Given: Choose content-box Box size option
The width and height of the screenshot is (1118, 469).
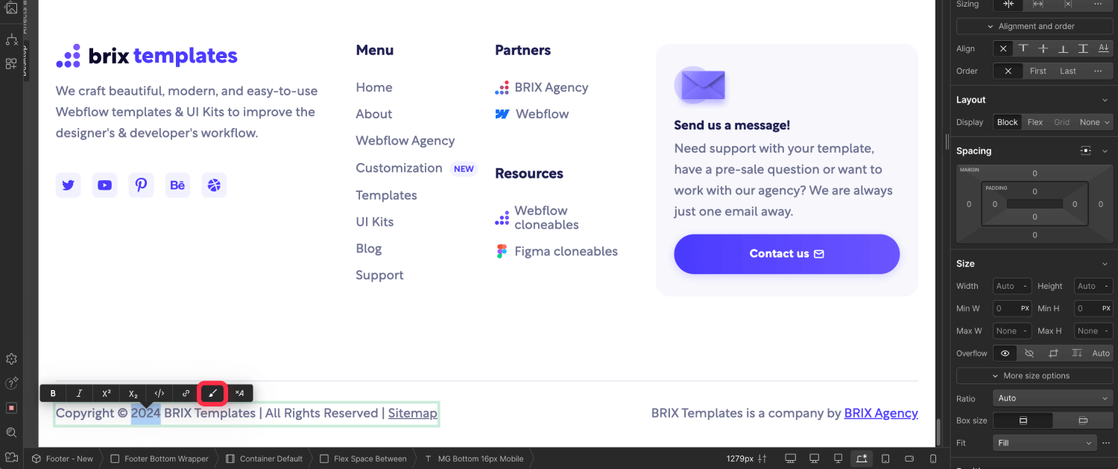Looking at the screenshot, I should [x=1083, y=421].
